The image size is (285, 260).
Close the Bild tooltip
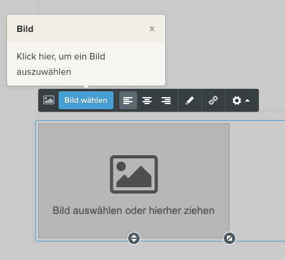click(152, 29)
